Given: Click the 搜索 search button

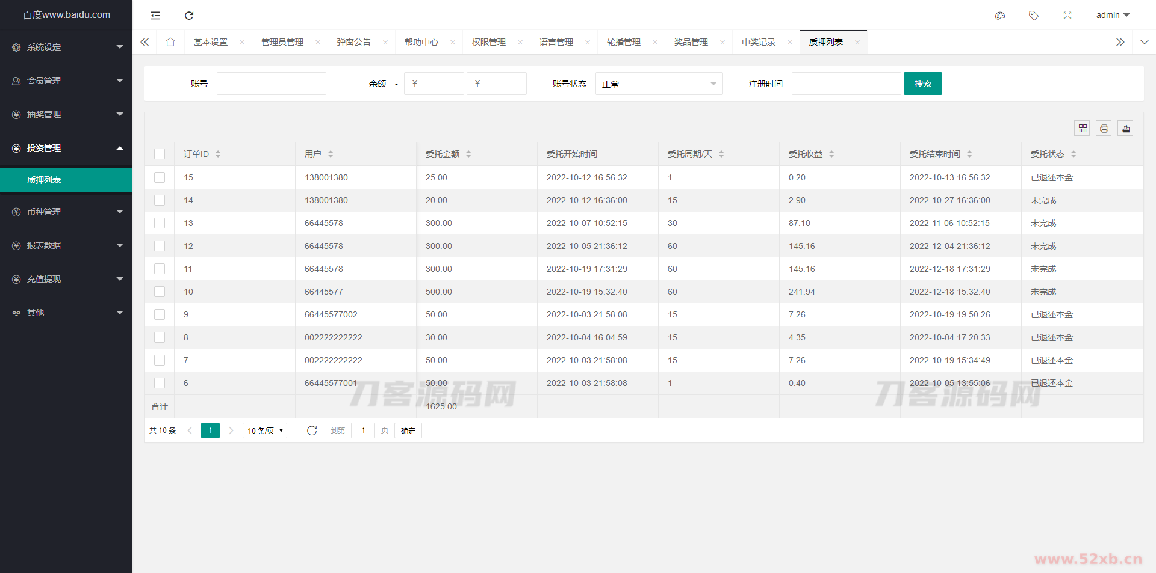Looking at the screenshot, I should click(922, 84).
